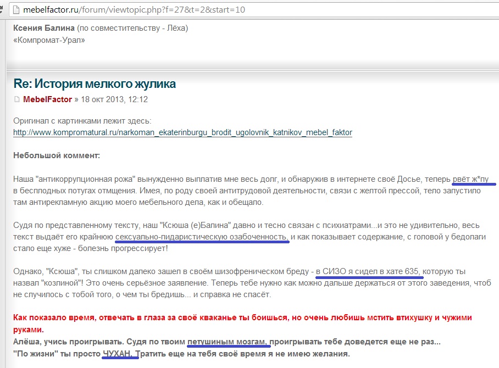Open MebelFactor author profile link
Screen dimensions: 499x368
[x=47, y=99]
